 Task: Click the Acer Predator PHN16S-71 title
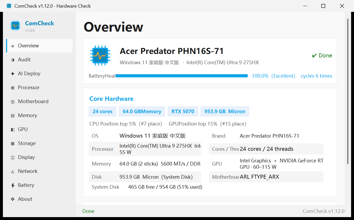click(x=172, y=51)
